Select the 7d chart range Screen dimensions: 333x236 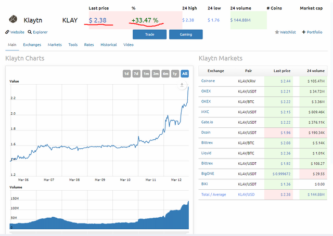point(136,74)
